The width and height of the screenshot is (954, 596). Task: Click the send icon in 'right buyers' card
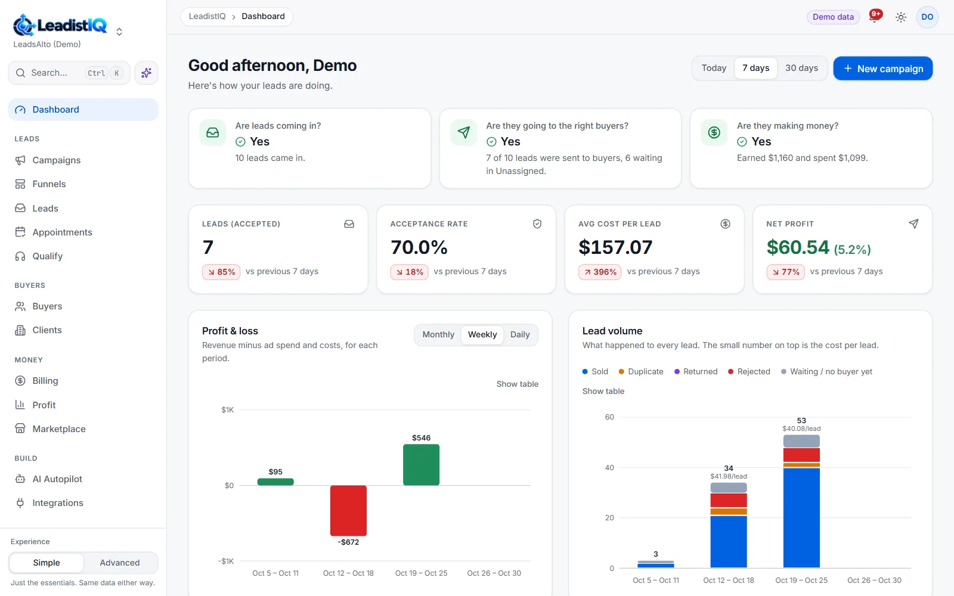[464, 132]
